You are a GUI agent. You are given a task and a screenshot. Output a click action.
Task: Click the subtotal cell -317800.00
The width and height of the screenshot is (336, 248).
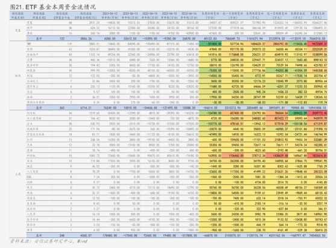pyautogui.click(x=189, y=235)
